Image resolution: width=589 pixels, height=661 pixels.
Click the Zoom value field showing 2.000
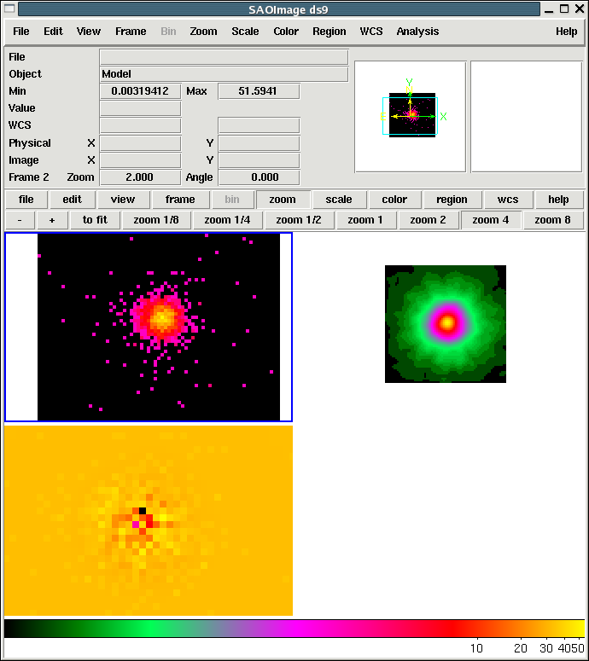pyautogui.click(x=140, y=177)
